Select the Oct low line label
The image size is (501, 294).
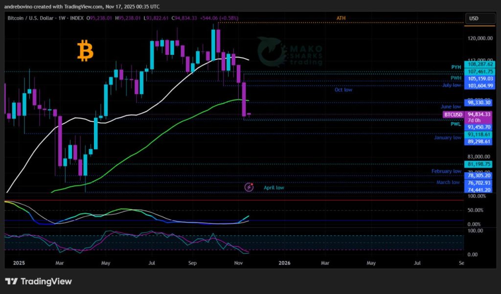[x=343, y=90]
